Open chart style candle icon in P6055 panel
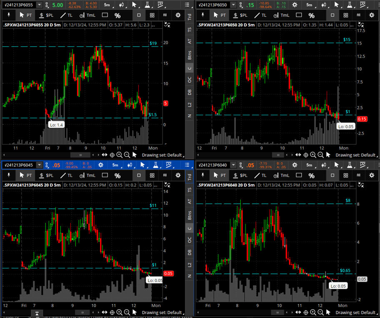 click(x=122, y=5)
